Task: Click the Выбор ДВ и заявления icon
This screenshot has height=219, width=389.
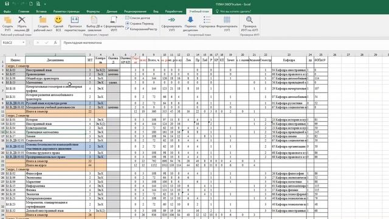Action: tap(94, 19)
